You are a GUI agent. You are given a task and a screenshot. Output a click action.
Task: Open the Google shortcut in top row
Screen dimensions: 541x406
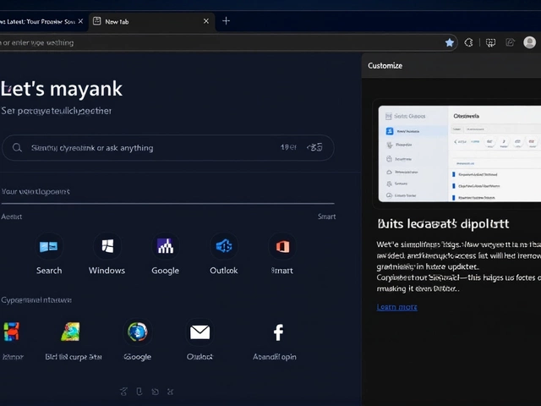coord(165,247)
